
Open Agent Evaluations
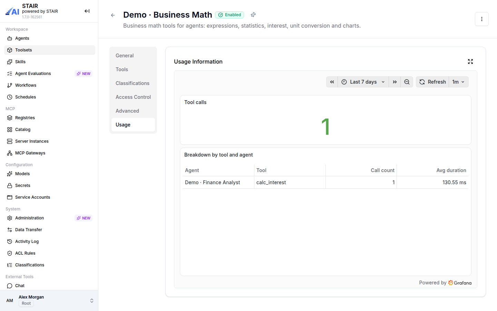pos(50,74)
